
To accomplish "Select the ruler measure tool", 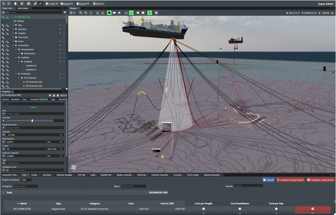I will tap(35, 4).
